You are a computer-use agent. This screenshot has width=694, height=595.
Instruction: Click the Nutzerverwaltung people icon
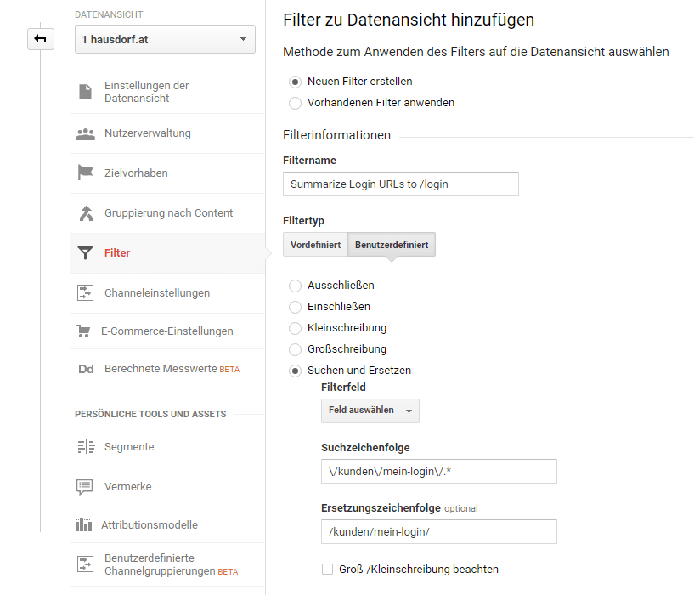(85, 133)
